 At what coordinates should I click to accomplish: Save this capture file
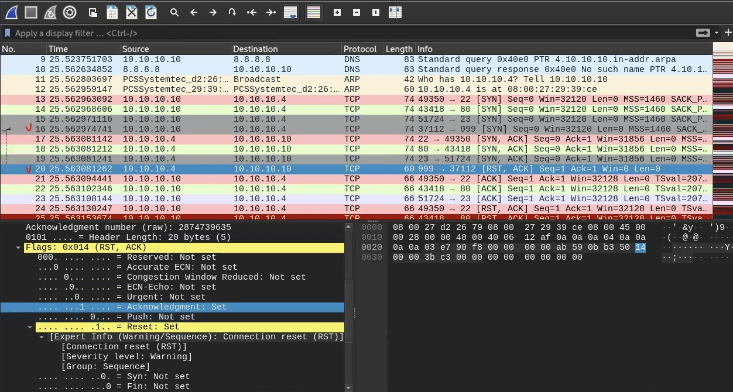click(112, 12)
